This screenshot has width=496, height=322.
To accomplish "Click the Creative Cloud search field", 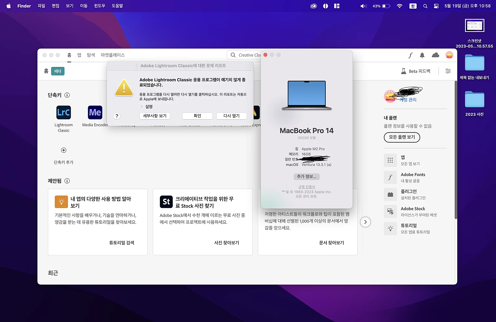I will 244,55.
